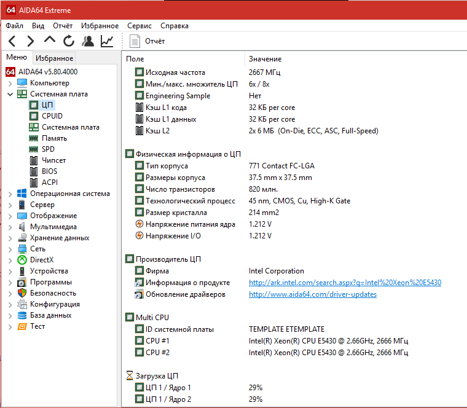Click the Безопасность shield icon
Image resolution: width=467 pixels, height=408 pixels.
point(22,293)
